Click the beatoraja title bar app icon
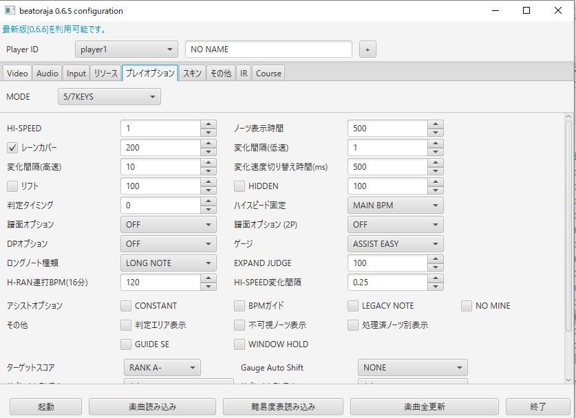The image size is (576, 418). click(x=10, y=10)
